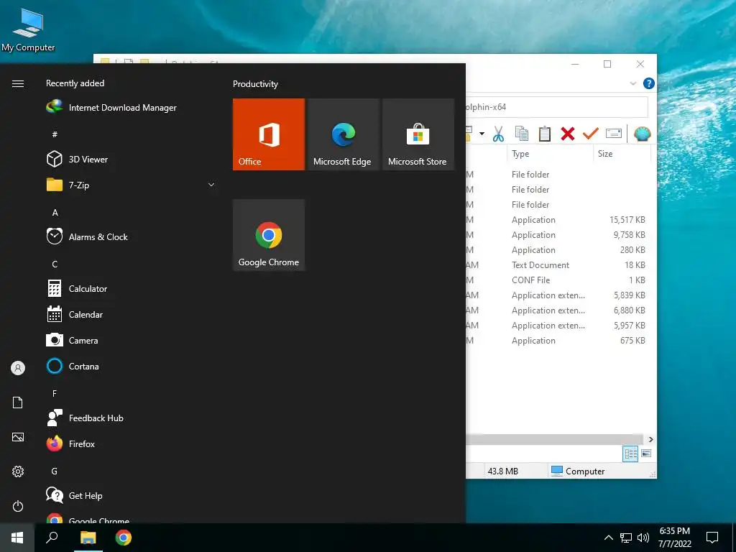The height and width of the screenshot is (552, 736).
Task: Open File Explorer from taskbar
Action: click(88, 538)
